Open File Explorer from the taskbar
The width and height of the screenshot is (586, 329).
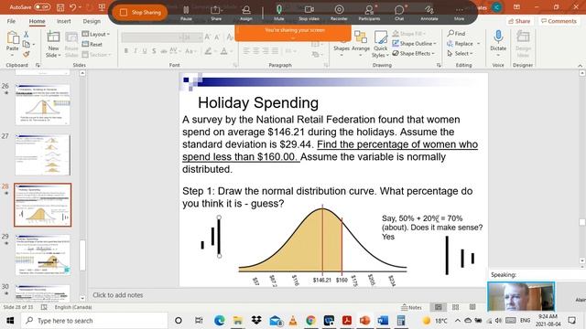pos(238,321)
